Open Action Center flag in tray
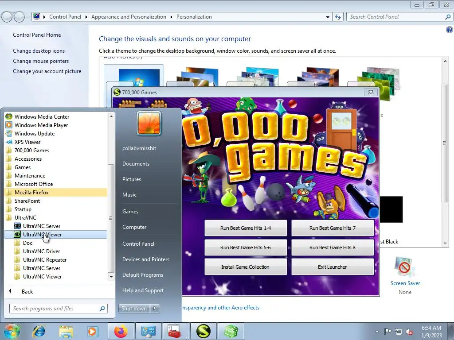This screenshot has height=340, width=454. pyautogui.click(x=387, y=332)
